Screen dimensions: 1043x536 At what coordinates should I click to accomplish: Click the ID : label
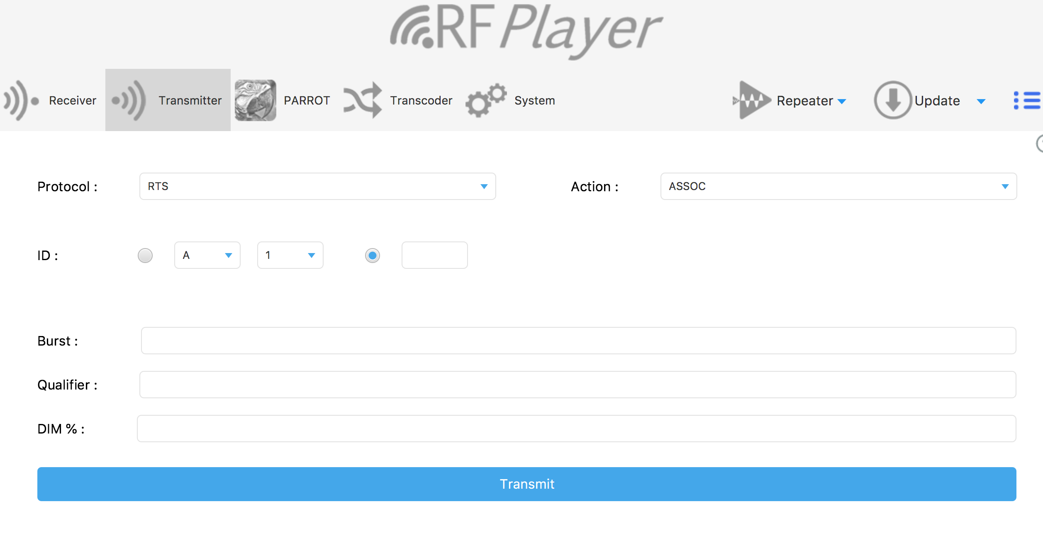48,256
